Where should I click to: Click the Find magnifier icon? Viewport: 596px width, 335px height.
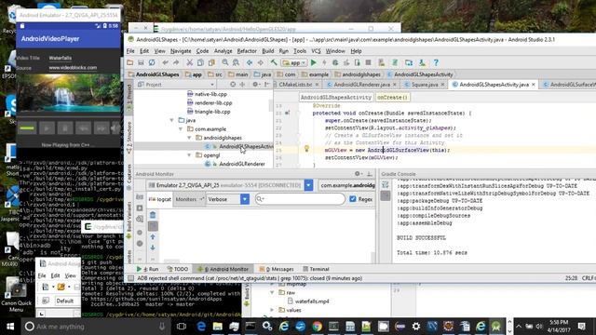(x=225, y=62)
